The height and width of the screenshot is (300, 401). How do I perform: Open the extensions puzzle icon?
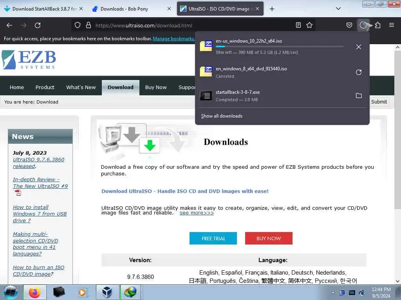tap(378, 25)
